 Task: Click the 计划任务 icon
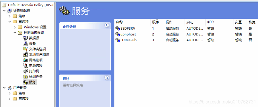26,77
